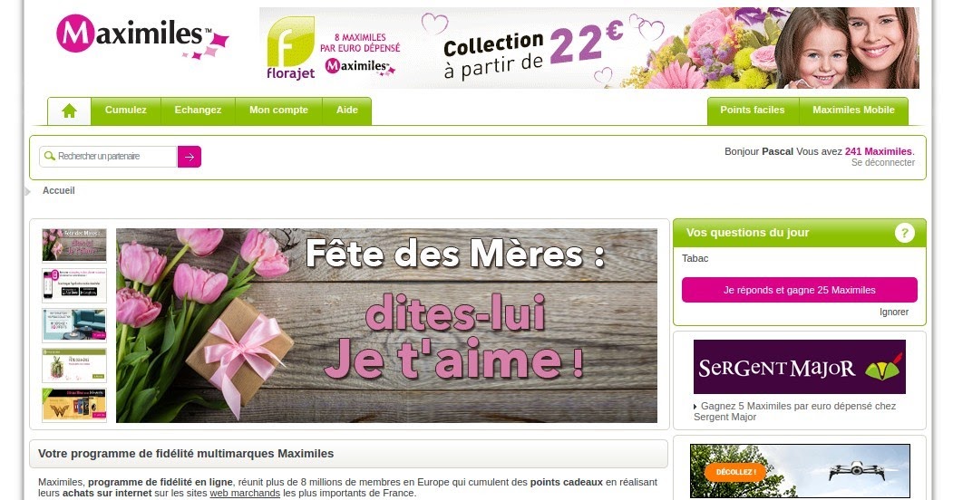Click the magnifier icon in search field
Viewport: 953px width, 500px height.
pyautogui.click(x=50, y=157)
